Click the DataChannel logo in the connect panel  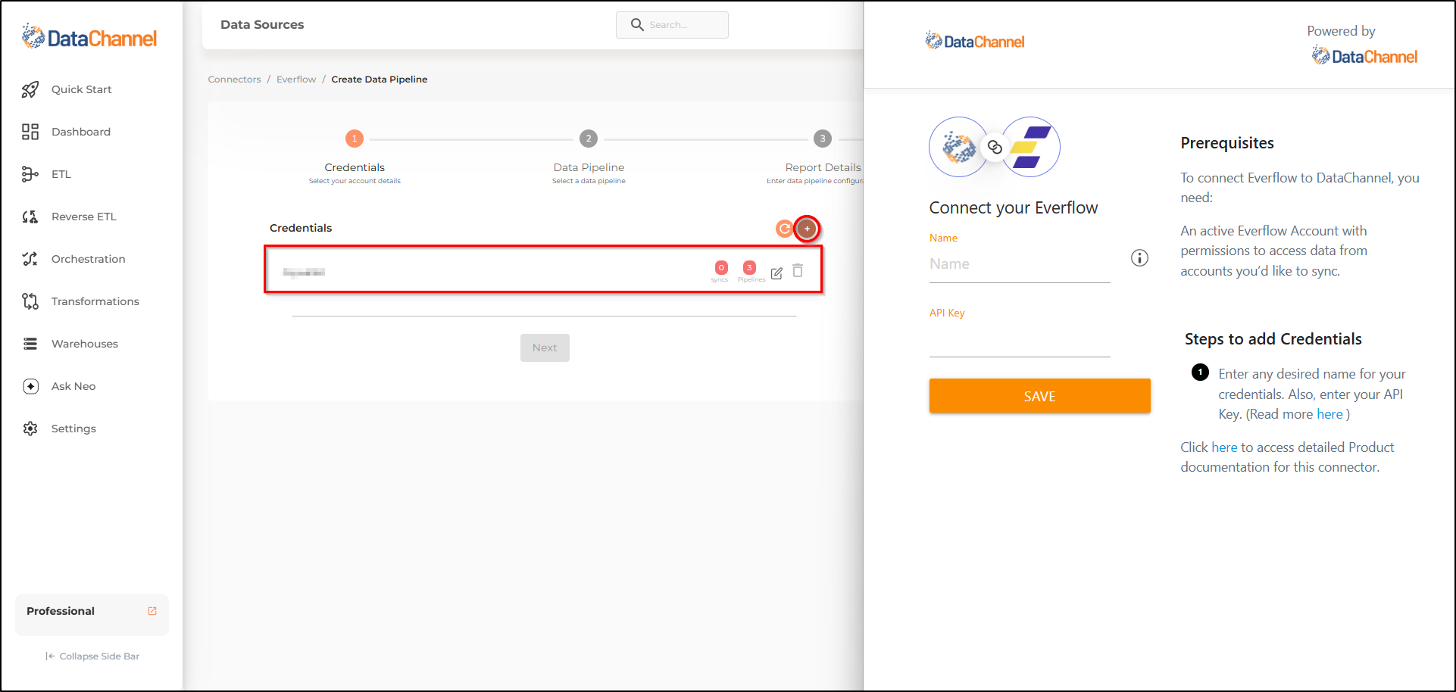[x=975, y=41]
